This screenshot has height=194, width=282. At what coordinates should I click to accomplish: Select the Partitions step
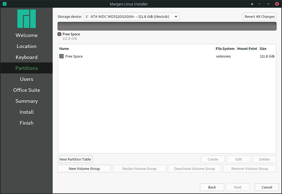click(x=26, y=68)
